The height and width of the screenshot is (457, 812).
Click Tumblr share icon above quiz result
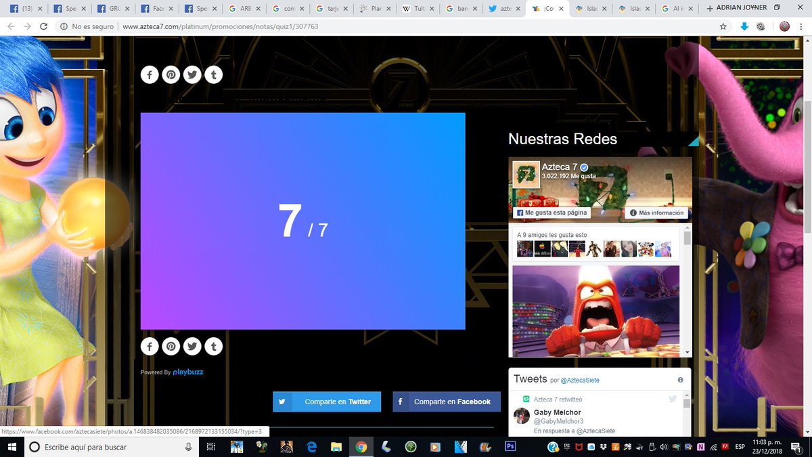pyautogui.click(x=214, y=74)
